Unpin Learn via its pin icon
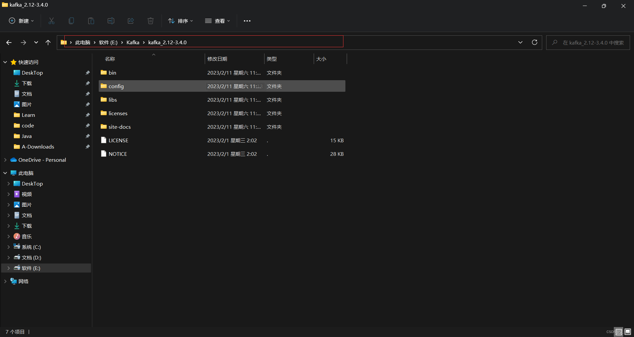The image size is (634, 337). [88, 115]
